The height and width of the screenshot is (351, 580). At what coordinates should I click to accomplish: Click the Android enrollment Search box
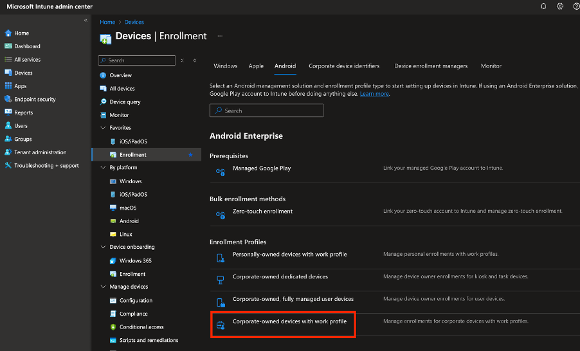[266, 110]
